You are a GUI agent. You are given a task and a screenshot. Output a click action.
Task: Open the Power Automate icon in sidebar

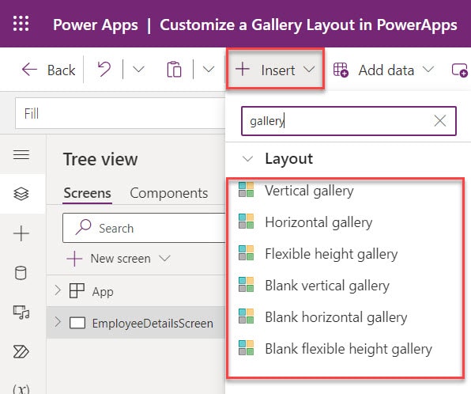click(21, 351)
